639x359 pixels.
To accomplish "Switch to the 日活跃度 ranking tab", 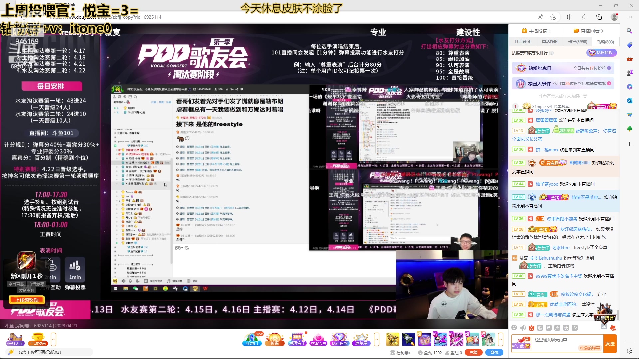I will pyautogui.click(x=522, y=41).
